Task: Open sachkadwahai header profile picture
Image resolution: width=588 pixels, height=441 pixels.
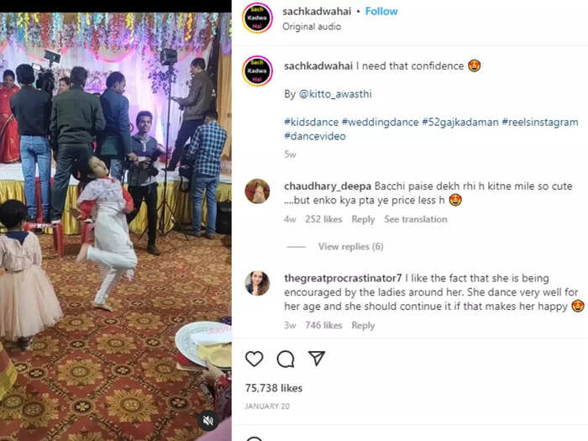Action: click(x=257, y=18)
